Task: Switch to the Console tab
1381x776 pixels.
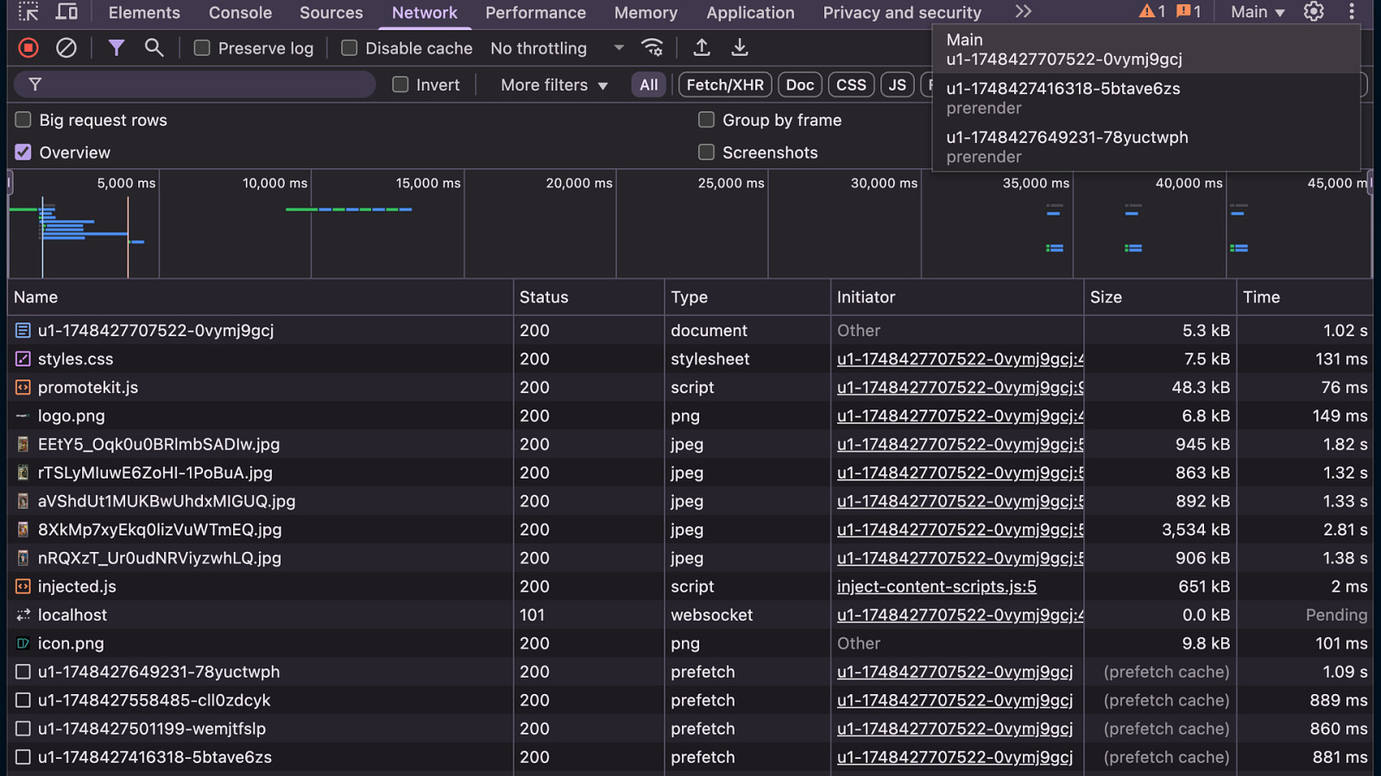Action: click(x=240, y=13)
